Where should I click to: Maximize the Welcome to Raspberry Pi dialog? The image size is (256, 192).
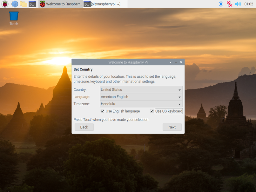click(x=176, y=62)
